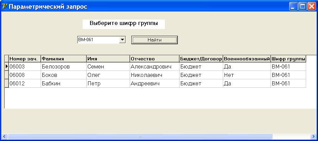The image size is (318, 141).
Task: Click ВМ-061 in Белозоров's row
Action: (x=281, y=66)
